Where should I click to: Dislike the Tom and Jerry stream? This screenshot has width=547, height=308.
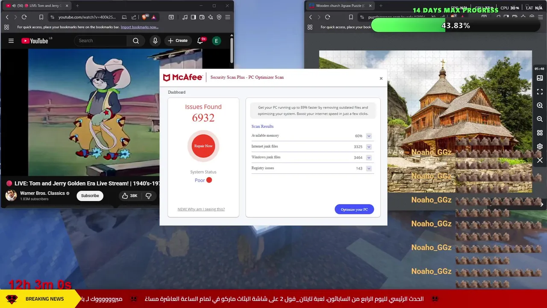coord(149,195)
